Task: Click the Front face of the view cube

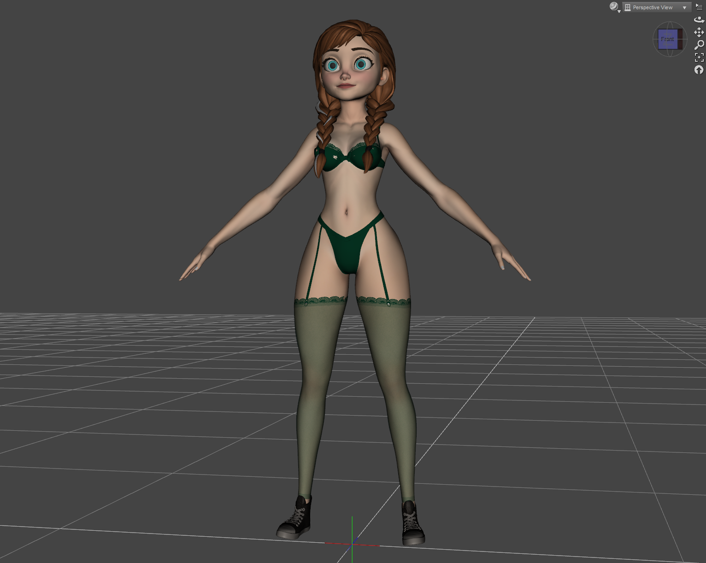Action: [x=668, y=39]
